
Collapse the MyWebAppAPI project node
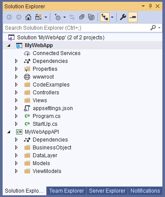(x=9, y=132)
